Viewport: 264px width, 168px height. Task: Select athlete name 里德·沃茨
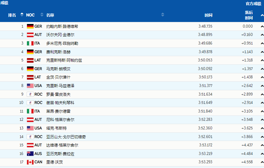(x=55, y=162)
